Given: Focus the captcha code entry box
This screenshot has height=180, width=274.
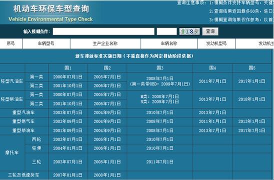Looking at the screenshot, I should (x=166, y=31).
